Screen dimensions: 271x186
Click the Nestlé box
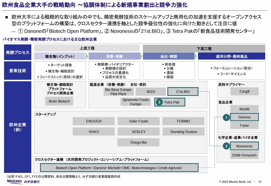pos(244,109)
